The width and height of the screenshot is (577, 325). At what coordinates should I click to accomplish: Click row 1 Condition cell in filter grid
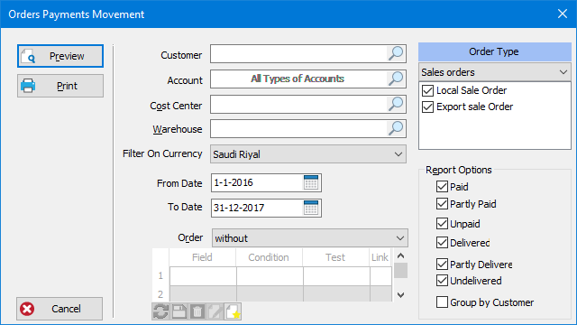tap(270, 276)
